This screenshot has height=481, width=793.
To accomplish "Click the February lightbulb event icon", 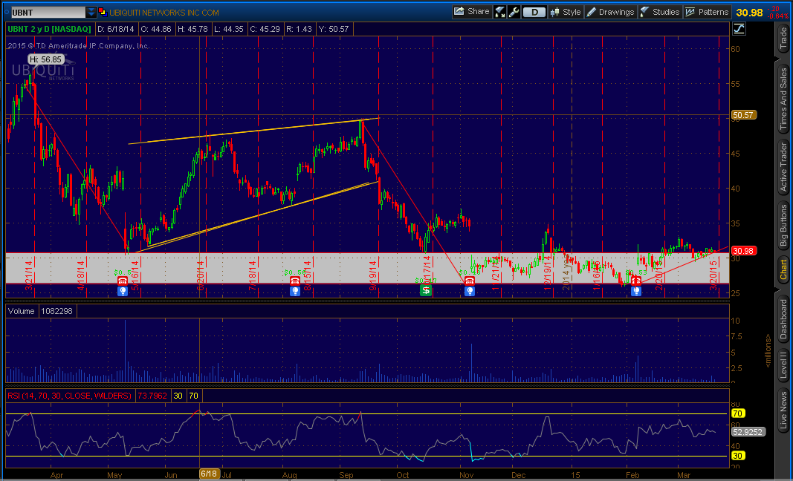I will tap(636, 290).
